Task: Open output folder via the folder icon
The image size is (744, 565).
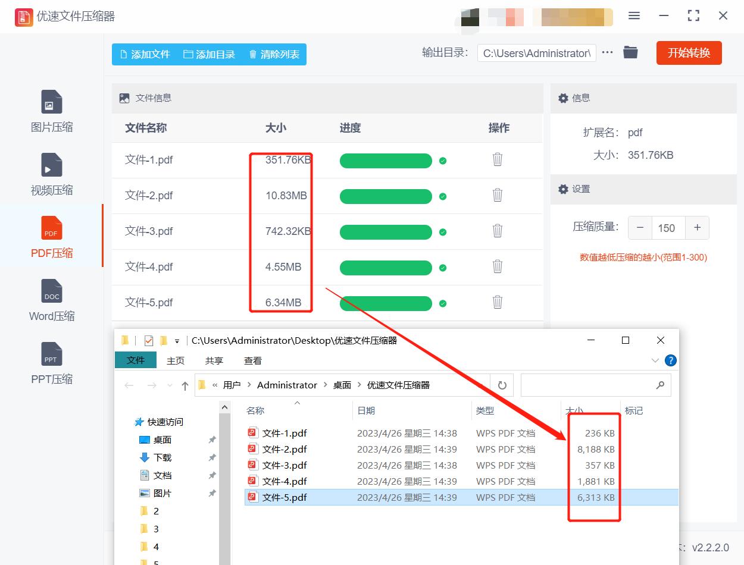Action: pos(630,52)
